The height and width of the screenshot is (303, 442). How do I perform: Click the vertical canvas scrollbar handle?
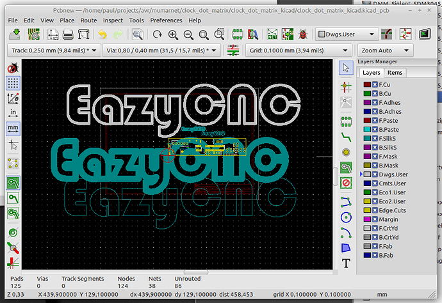336,176
